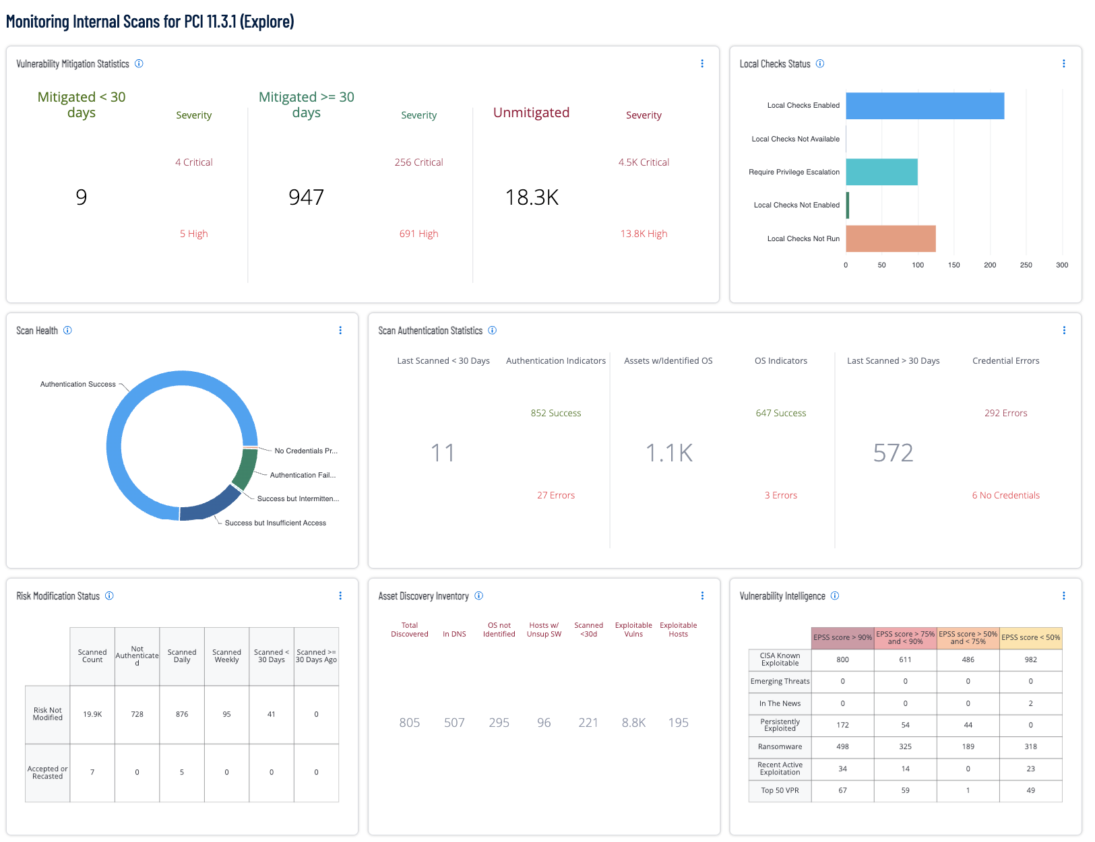
Task: Click the 18.3K Unmitigated total
Action: tap(532, 197)
